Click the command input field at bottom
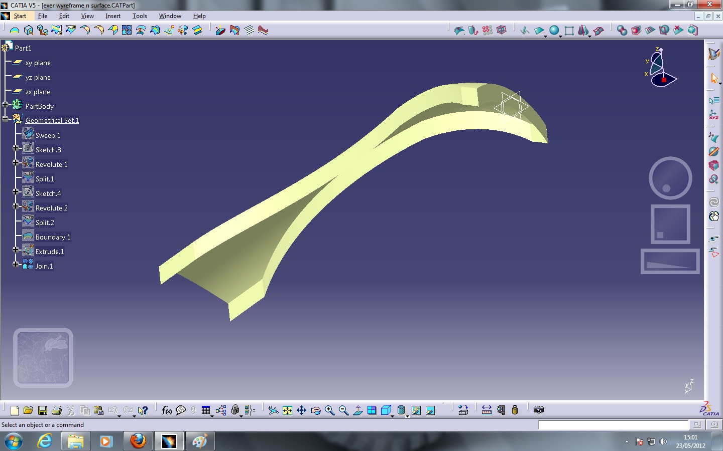Viewport: 723px width, 451px height. point(613,425)
